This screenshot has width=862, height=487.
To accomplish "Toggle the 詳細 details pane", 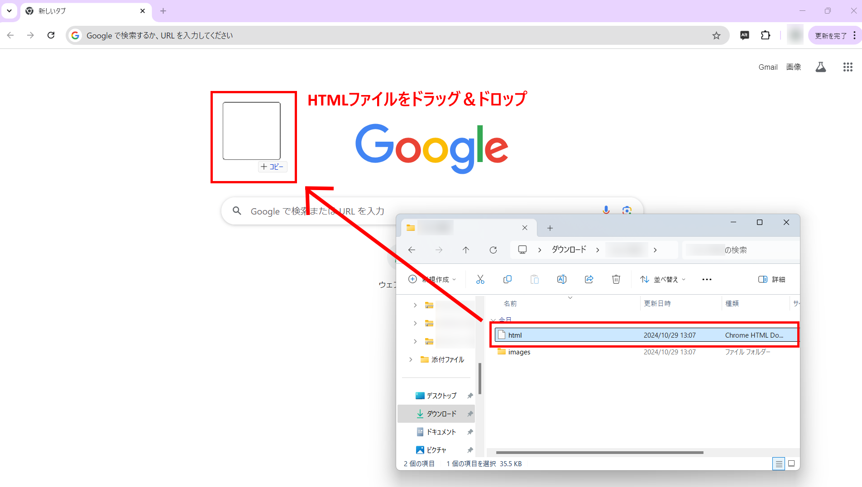I will pyautogui.click(x=772, y=279).
